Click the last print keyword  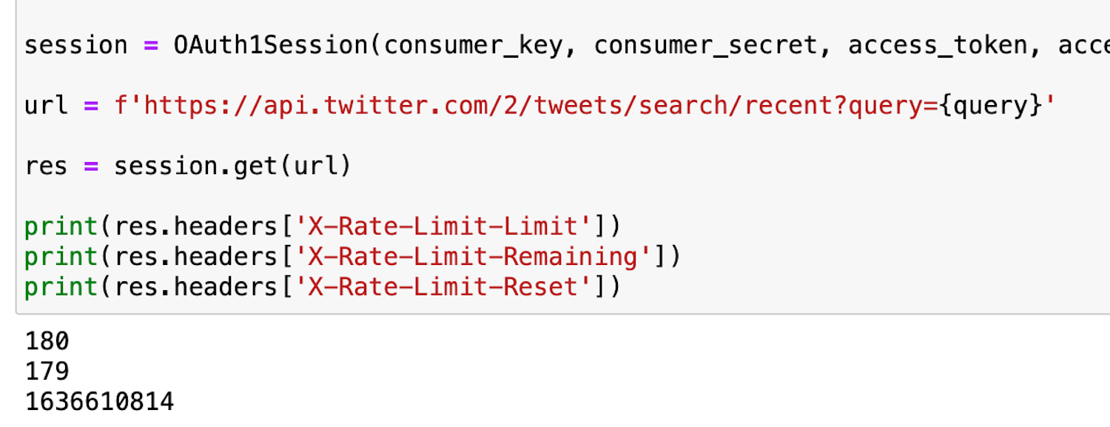click(61, 286)
